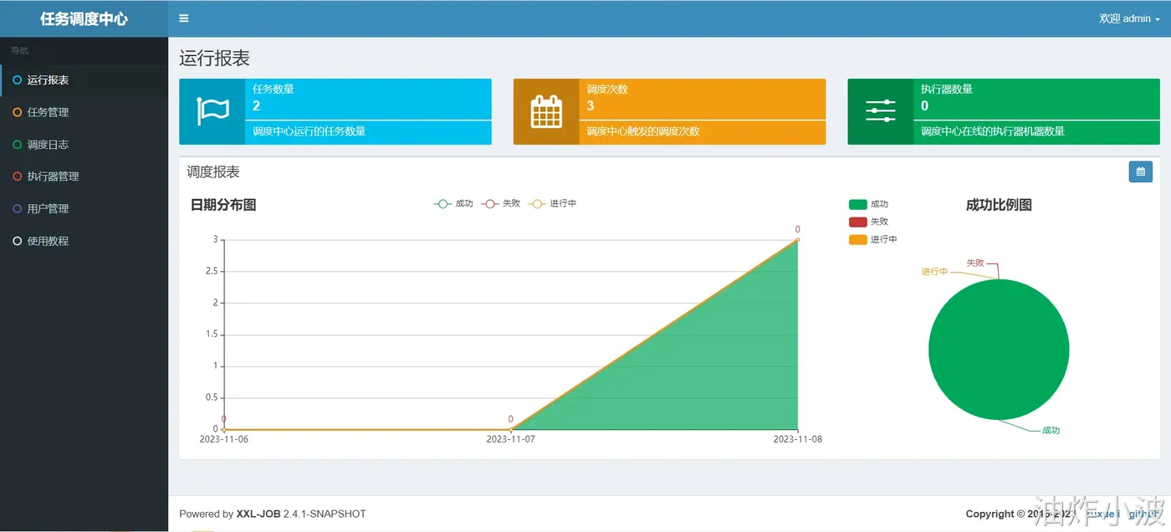Screen dimensions: 1171x532
Task: Click the calendar icon on schedule count card
Action: click(x=546, y=112)
